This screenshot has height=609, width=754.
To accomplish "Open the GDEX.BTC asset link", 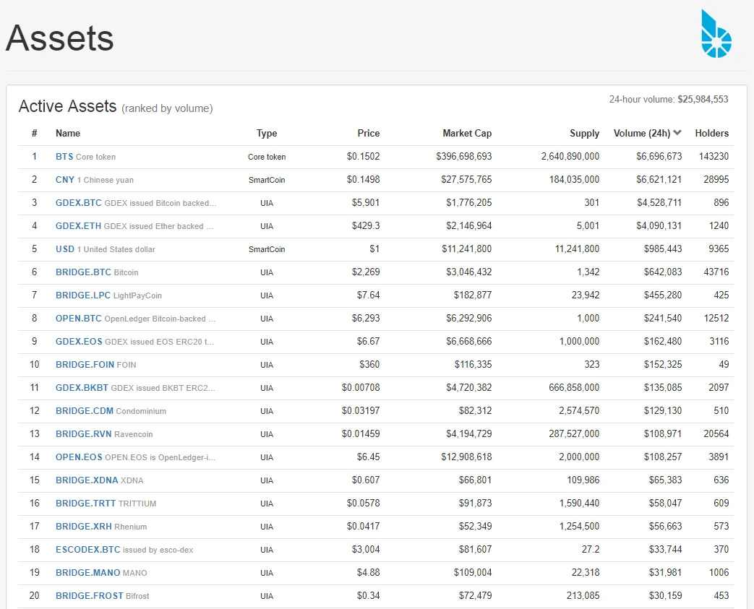I will (78, 203).
